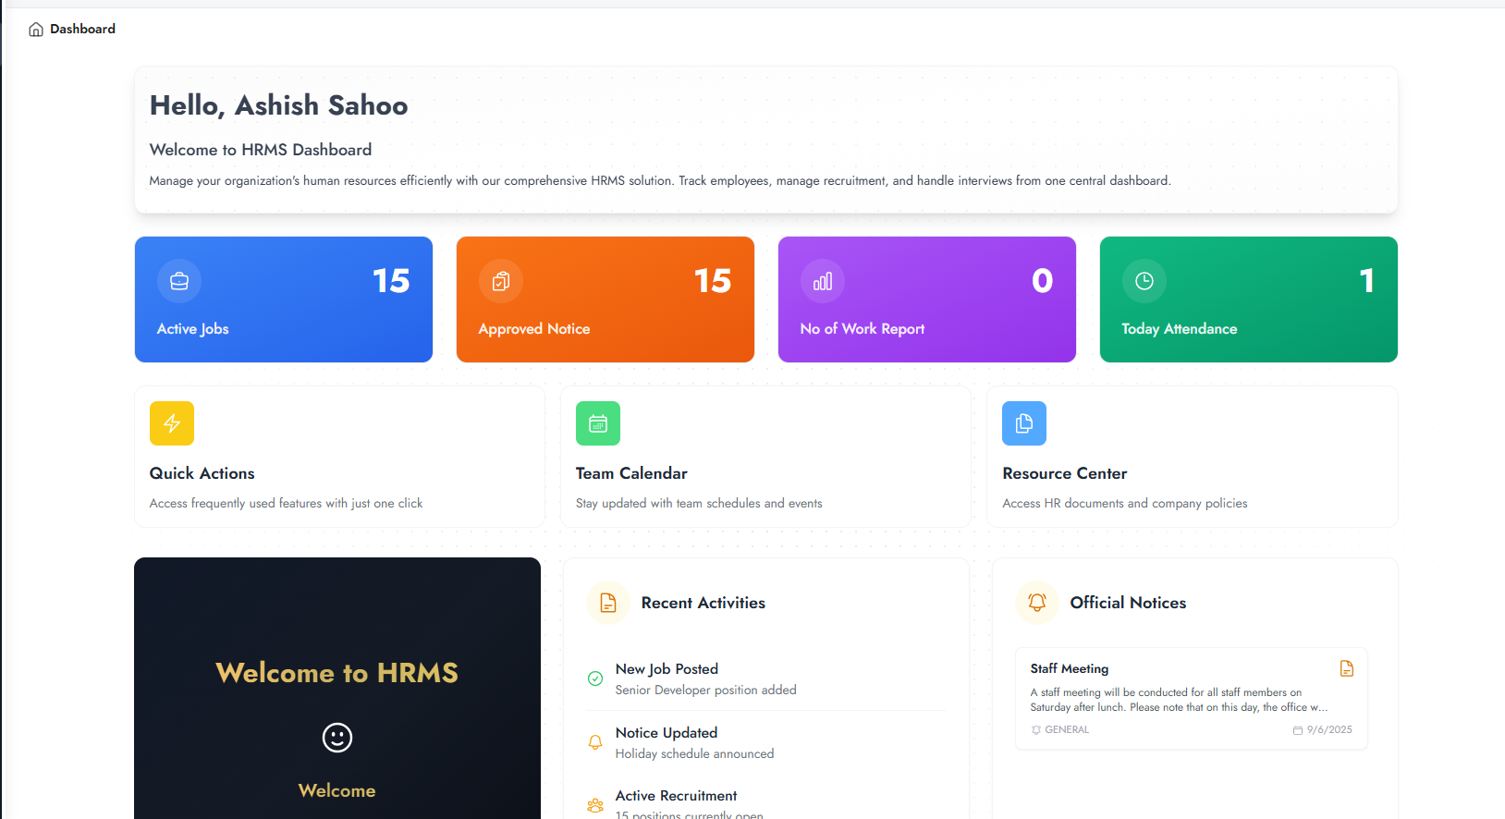Click the 'Holiday schedule announced' text

click(x=695, y=754)
